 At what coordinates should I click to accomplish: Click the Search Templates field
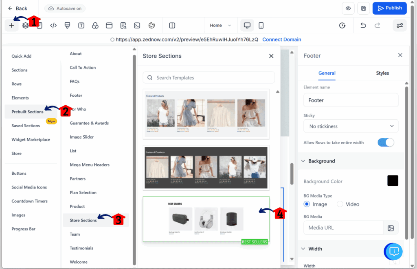[x=209, y=78]
